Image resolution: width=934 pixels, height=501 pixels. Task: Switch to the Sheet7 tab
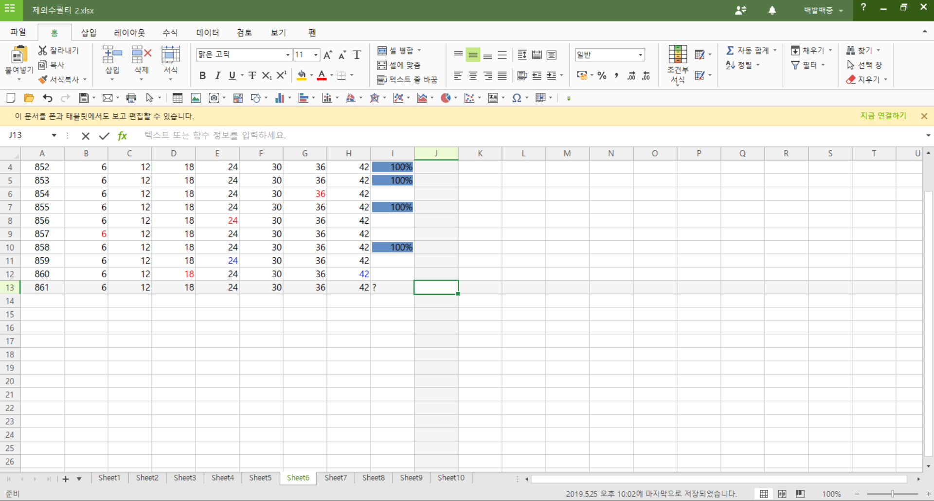tap(336, 478)
